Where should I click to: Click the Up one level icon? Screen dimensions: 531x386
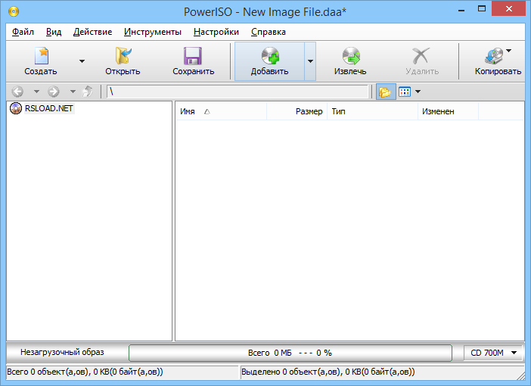[88, 92]
